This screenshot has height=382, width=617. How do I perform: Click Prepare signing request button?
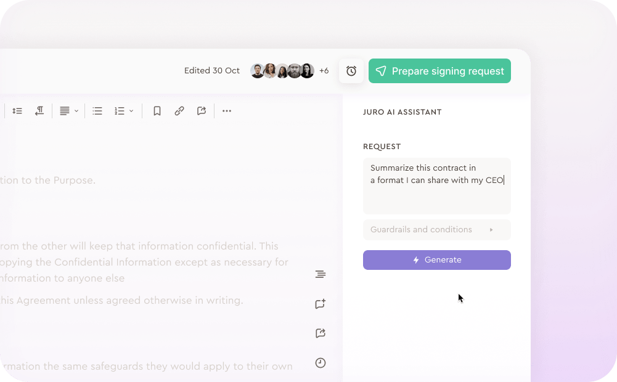(439, 71)
